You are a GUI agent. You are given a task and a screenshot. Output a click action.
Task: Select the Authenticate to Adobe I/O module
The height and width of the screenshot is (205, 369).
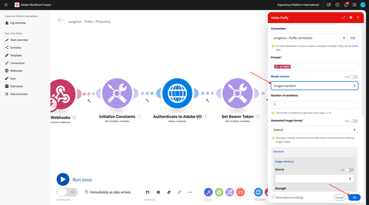point(177,93)
